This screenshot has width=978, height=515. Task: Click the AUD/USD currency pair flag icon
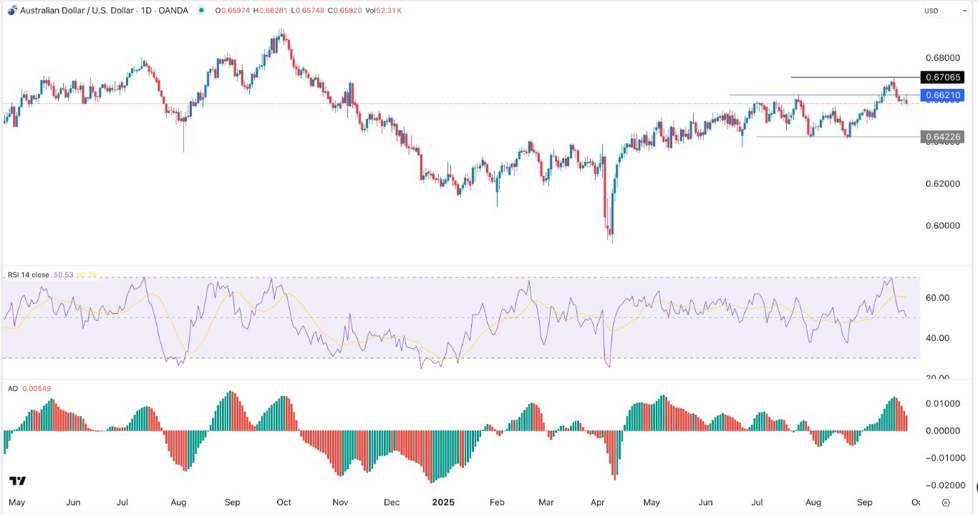11,10
